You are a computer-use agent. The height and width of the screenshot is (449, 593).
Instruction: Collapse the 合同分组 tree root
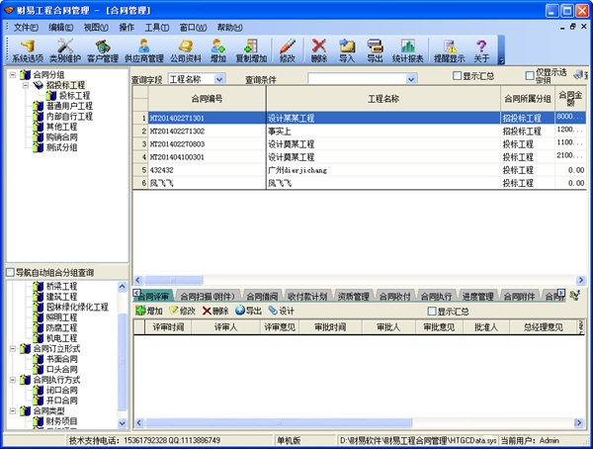point(13,74)
